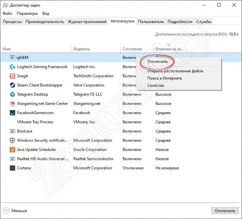Click the Telegram Desktop icon

(x=12, y=94)
